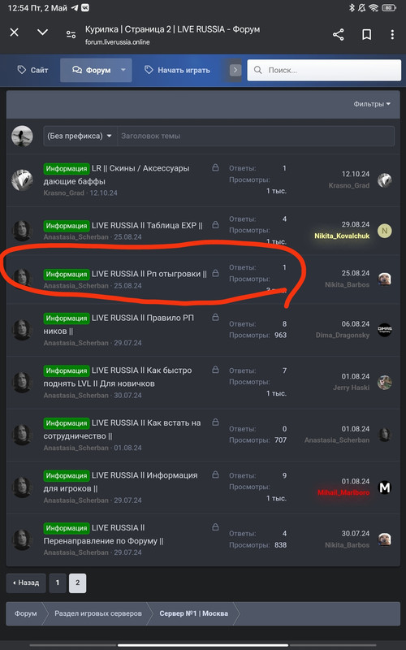Open the three-dot browser overflow menu

coord(392,34)
